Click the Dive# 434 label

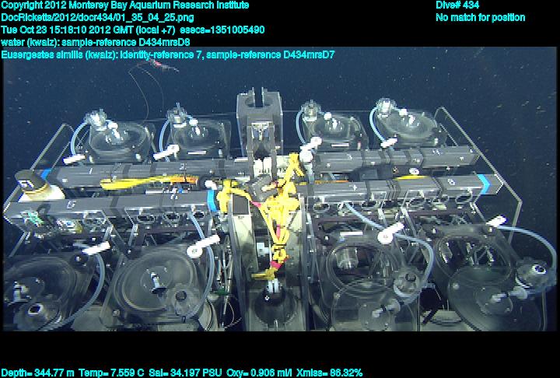[x=457, y=5]
